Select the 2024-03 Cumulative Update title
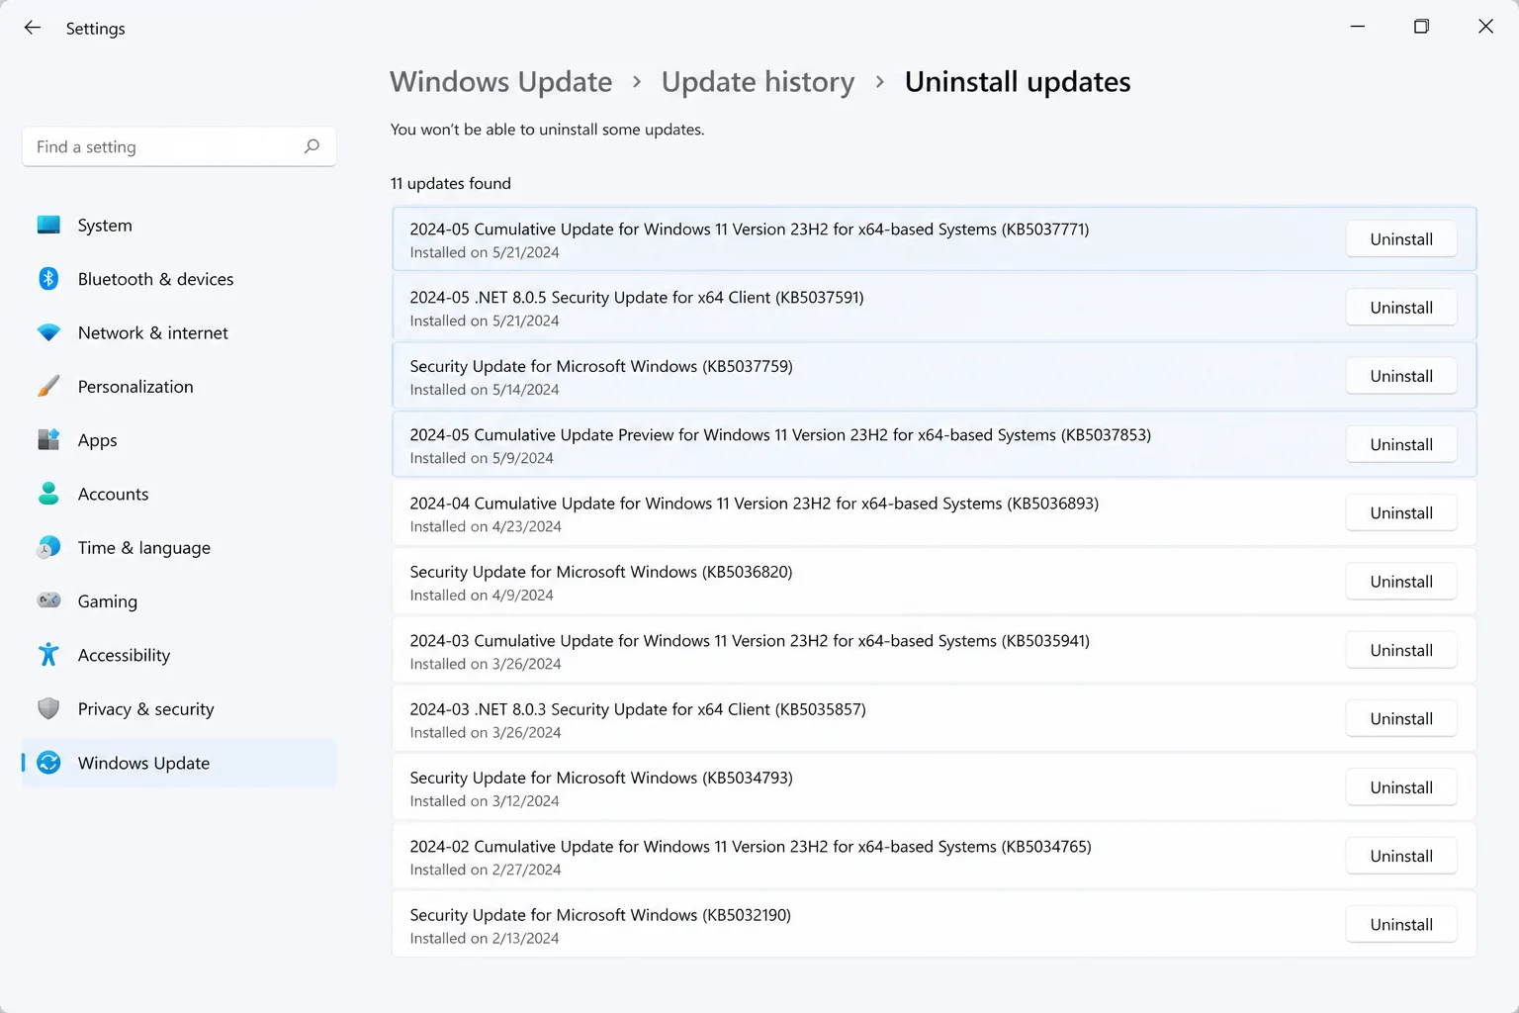Screen dimensions: 1519x1013 click(x=750, y=640)
